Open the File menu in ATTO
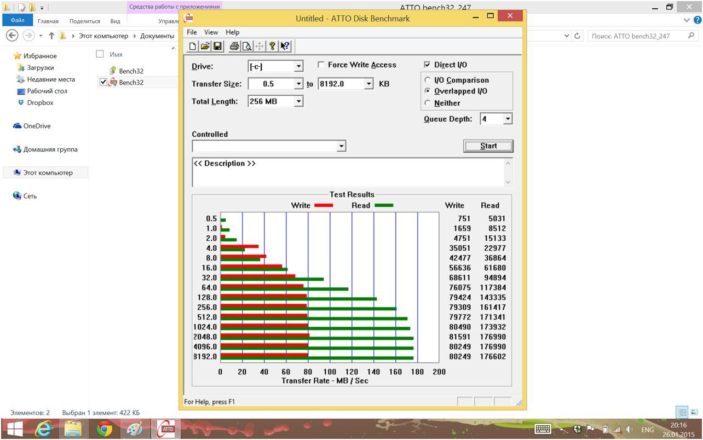Image resolution: width=703 pixels, height=440 pixels. coord(192,32)
